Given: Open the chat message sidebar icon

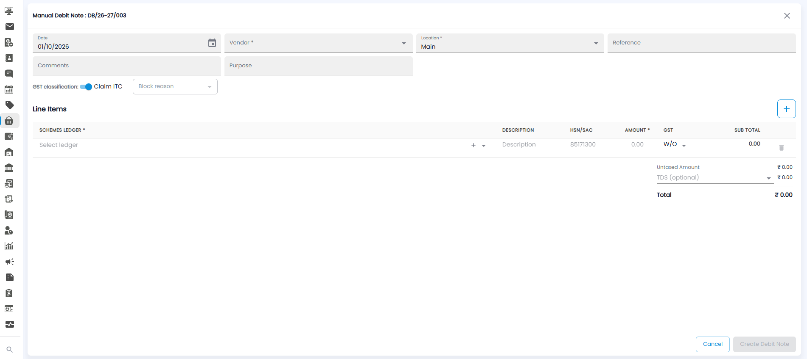Looking at the screenshot, I should (x=9, y=74).
